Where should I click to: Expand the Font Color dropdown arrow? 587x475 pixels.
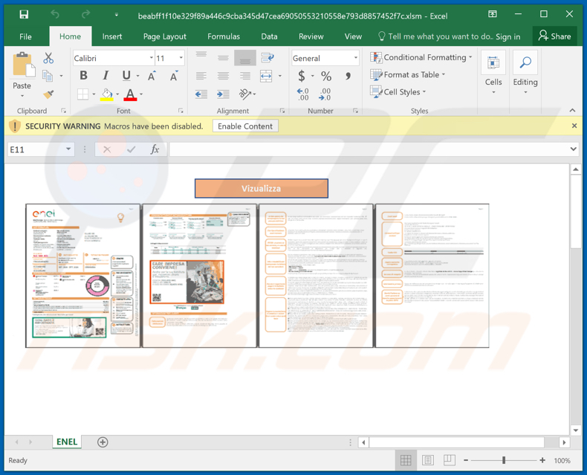(141, 94)
